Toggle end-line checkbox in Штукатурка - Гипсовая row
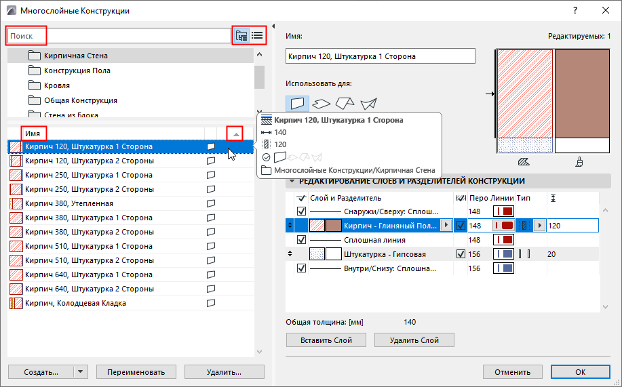The width and height of the screenshot is (622, 387). click(461, 254)
